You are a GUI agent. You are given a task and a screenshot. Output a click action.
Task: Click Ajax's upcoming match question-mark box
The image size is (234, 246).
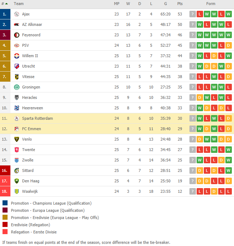193,14
